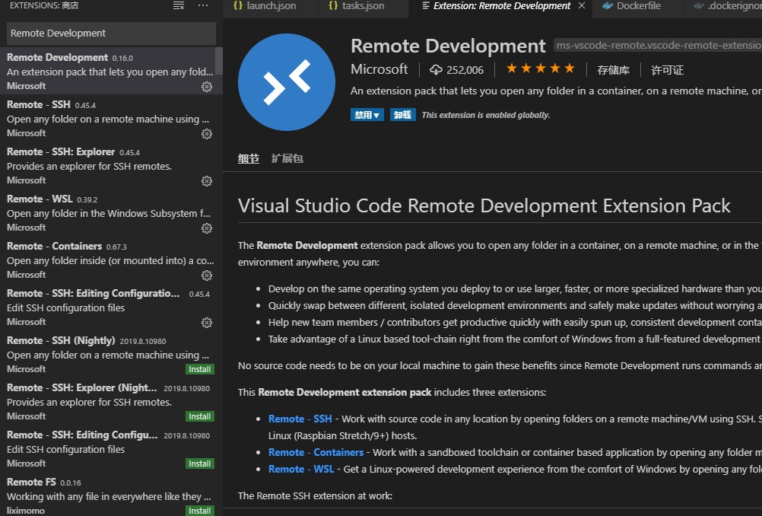Click the clear extensions search results icon
Image resolution: width=762 pixels, height=516 pixels.
click(x=179, y=6)
